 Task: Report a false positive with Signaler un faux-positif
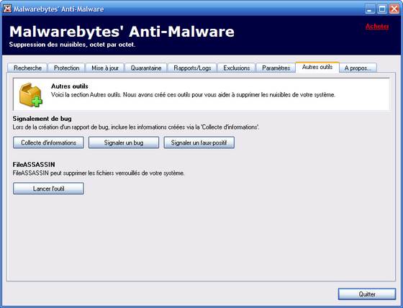coord(199,142)
